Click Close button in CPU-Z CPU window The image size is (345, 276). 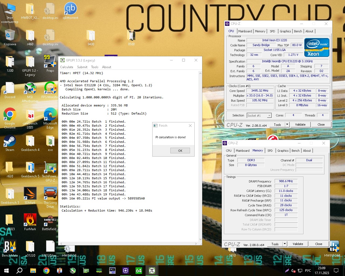coord(321,125)
